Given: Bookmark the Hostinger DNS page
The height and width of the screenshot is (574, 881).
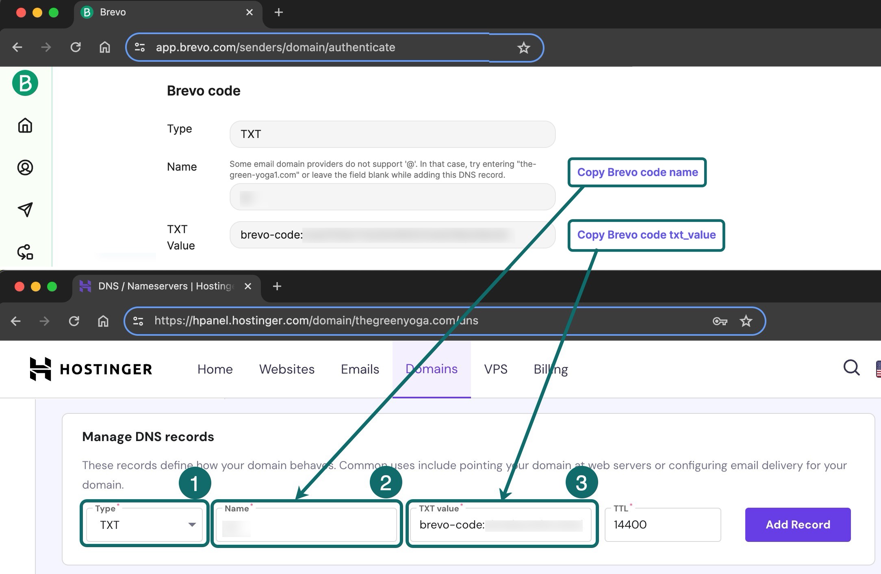Looking at the screenshot, I should 746,321.
